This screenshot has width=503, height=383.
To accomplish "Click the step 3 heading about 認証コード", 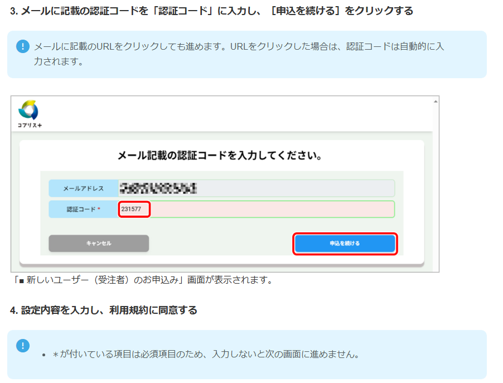I will click(211, 11).
